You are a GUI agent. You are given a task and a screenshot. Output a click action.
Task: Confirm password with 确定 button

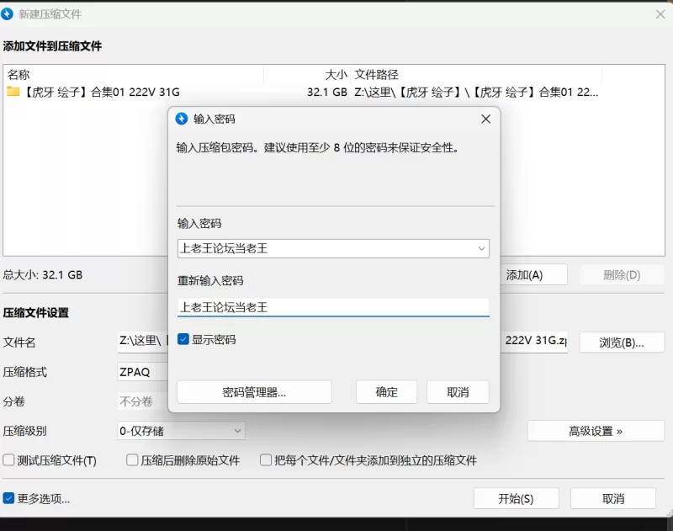[386, 392]
